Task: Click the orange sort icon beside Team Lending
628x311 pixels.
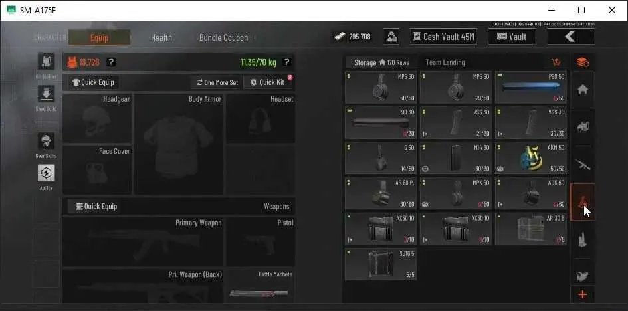Action: coord(556,62)
